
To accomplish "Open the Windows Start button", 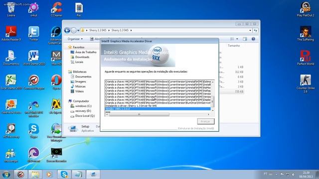I will point(6,175).
